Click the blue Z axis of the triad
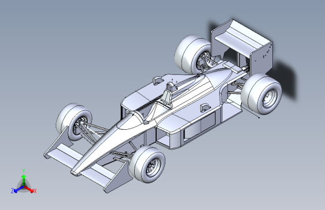This screenshot has height=210, width=325. 19,189
